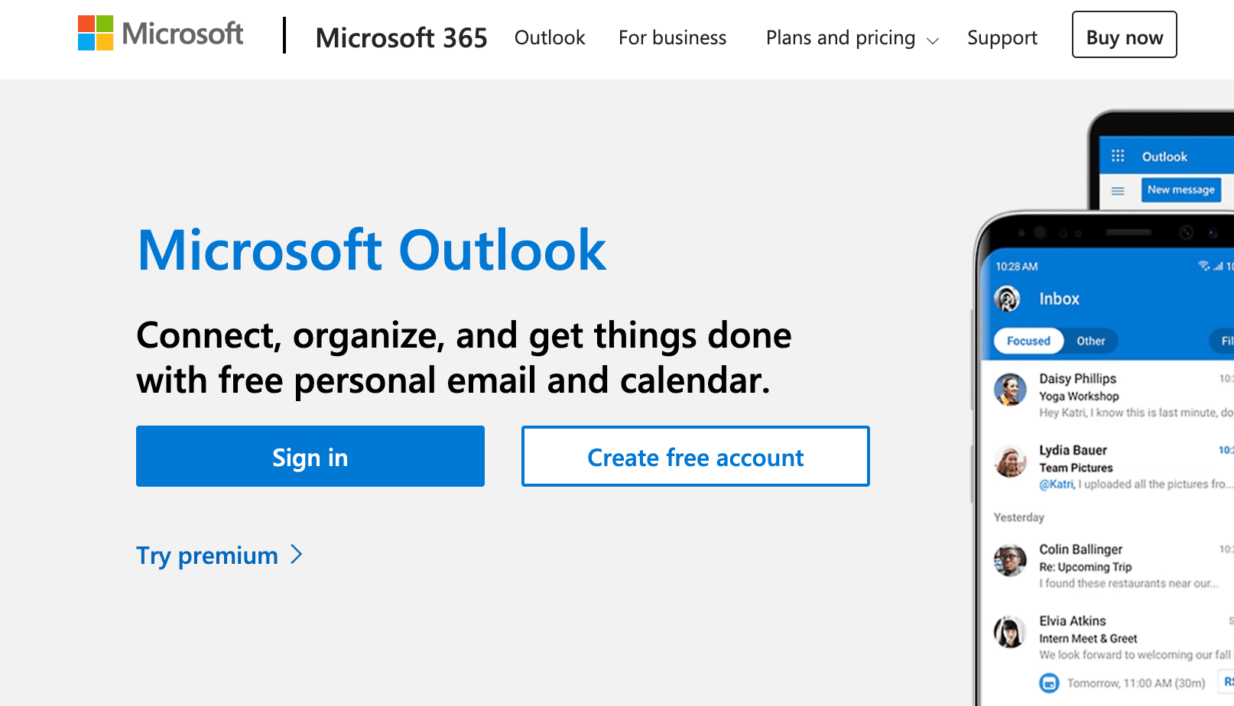This screenshot has width=1234, height=706.
Task: Select Other tab in phone inbox
Action: click(1091, 341)
